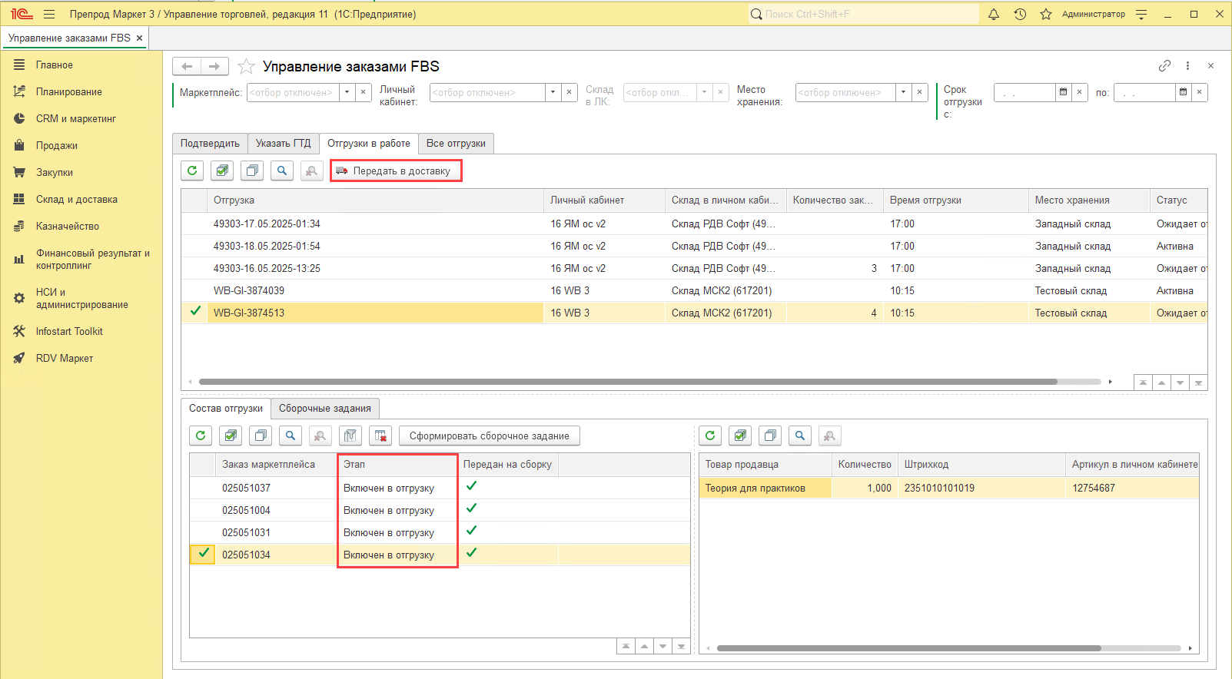
Task: Add page to favorites with star icon
Action: 246,67
